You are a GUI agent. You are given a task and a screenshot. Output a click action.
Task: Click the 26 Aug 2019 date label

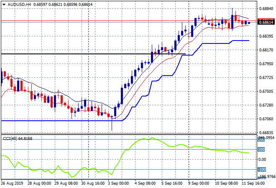click(x=12, y=183)
